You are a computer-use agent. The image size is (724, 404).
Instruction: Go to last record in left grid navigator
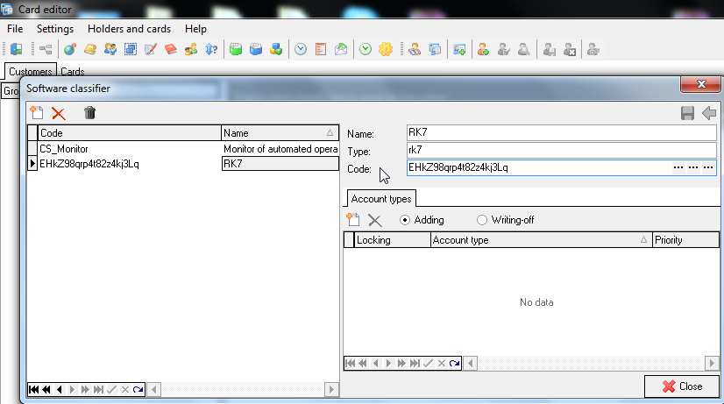98,390
